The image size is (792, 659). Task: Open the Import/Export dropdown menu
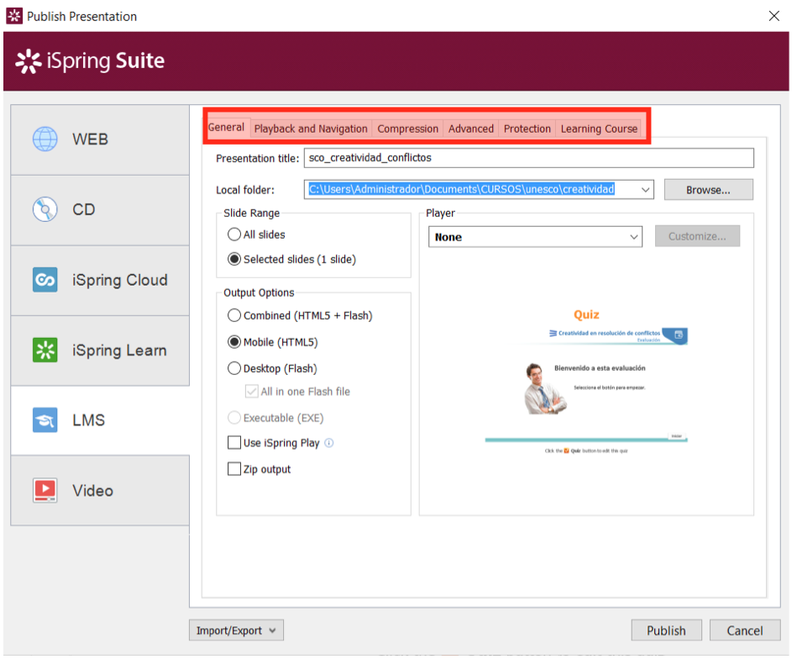pyautogui.click(x=236, y=630)
